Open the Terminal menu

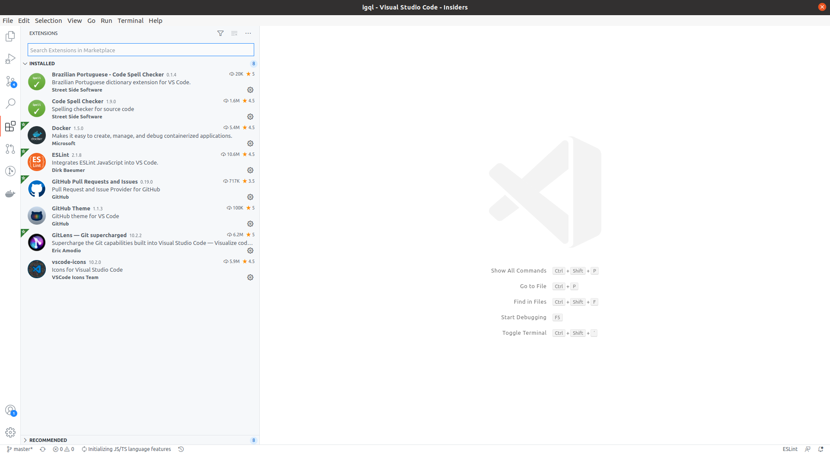click(131, 21)
